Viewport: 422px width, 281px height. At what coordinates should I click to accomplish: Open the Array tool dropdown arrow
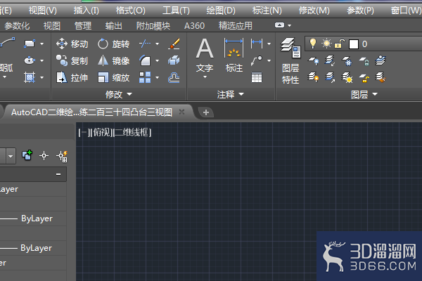click(x=157, y=77)
